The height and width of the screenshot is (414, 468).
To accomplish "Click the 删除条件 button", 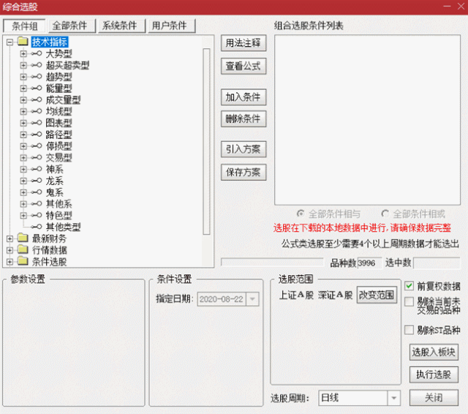I will click(244, 118).
